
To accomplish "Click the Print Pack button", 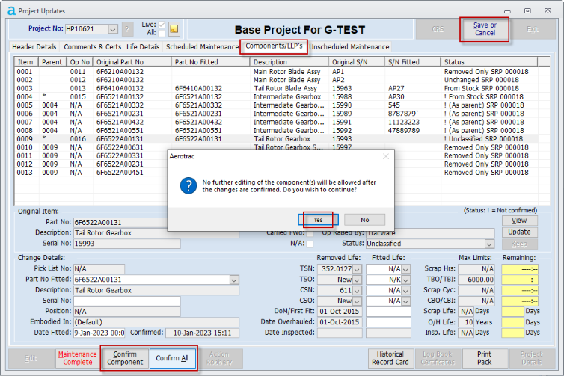I will [x=485, y=358].
